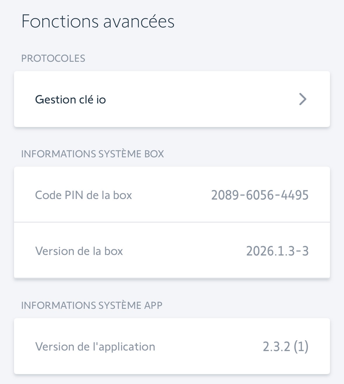The width and height of the screenshot is (344, 384).
Task: Click the PROTOCOLES section header
Action: point(53,58)
